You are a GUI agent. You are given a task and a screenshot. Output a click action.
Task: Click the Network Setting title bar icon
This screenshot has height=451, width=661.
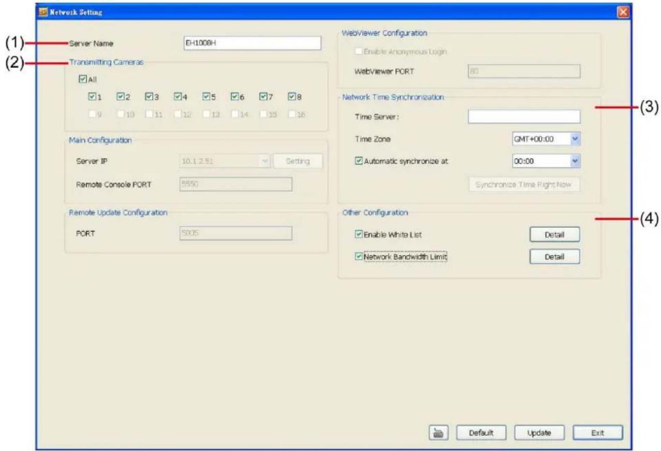point(43,12)
